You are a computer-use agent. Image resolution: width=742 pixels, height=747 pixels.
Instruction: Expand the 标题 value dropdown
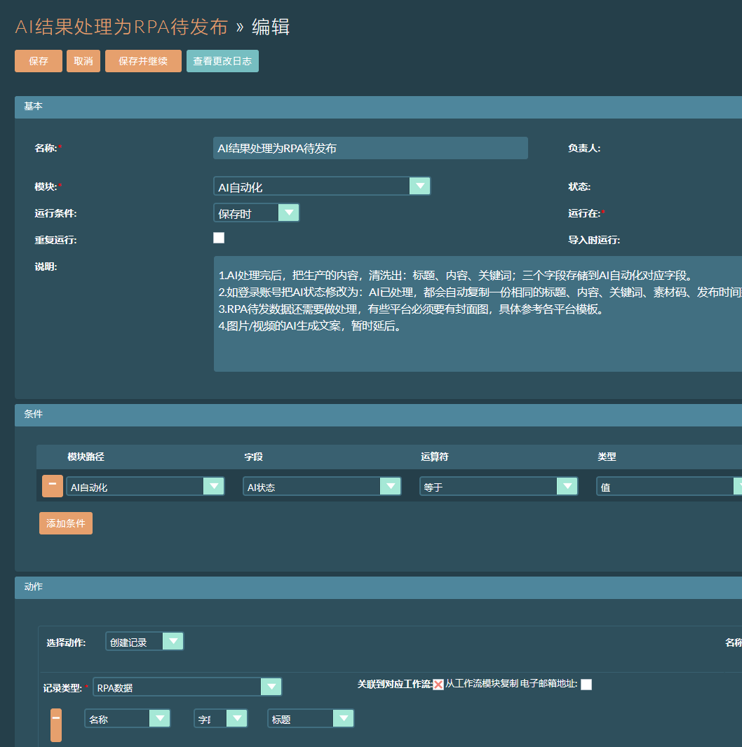pyautogui.click(x=343, y=718)
